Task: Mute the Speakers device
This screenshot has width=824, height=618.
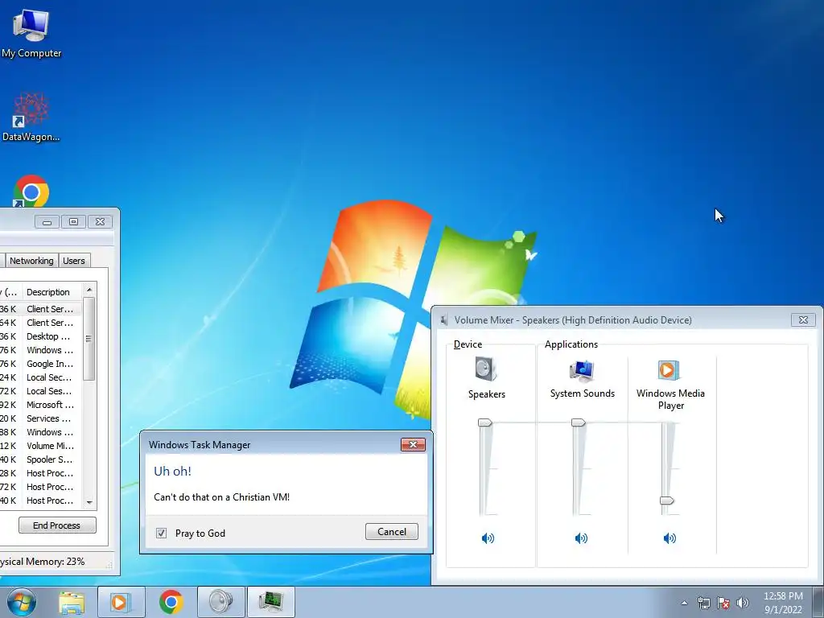Action: [x=488, y=538]
